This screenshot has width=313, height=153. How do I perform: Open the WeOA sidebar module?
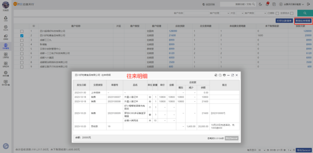[6, 28]
